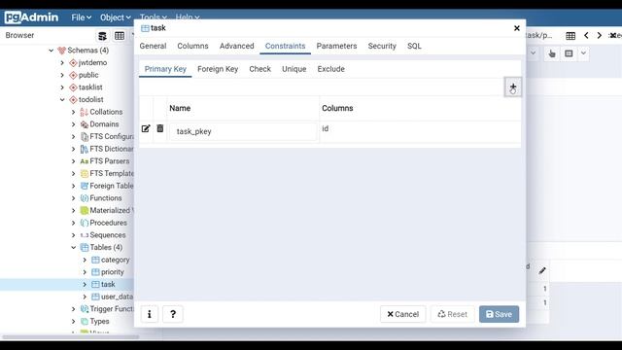Add a new primary key row
Image resolution: width=622 pixels, height=350 pixels.
click(x=513, y=87)
